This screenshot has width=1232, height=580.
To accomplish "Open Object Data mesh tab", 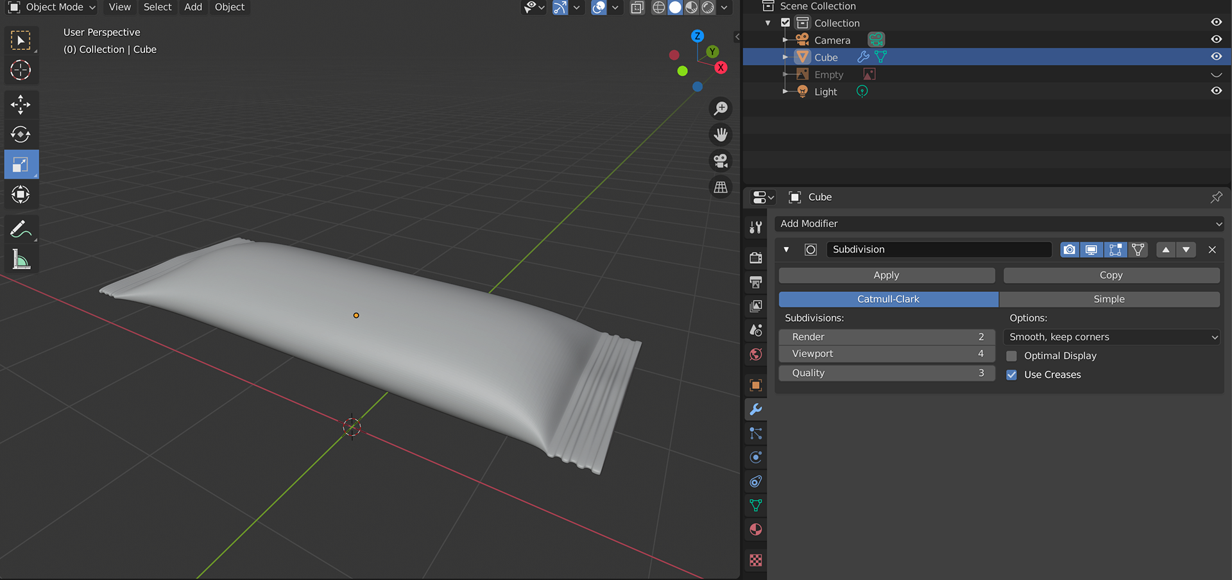I will point(756,506).
